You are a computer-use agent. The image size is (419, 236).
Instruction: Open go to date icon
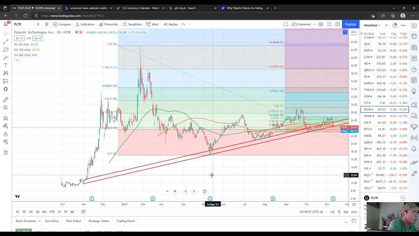(x=83, y=212)
